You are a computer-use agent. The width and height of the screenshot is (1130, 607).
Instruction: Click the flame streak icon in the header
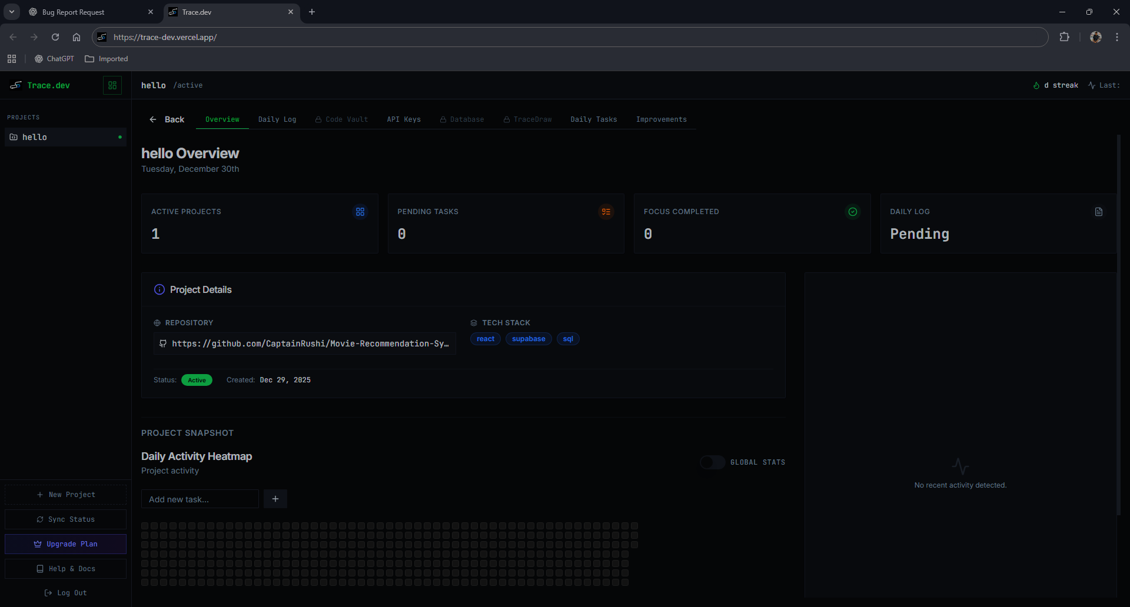click(1036, 85)
